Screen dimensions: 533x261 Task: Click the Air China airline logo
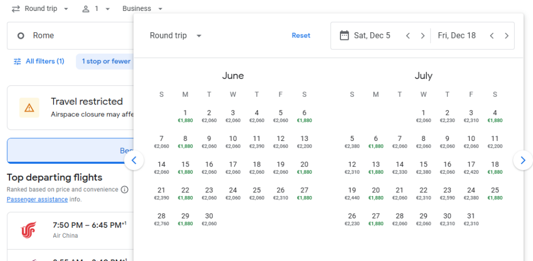point(28,230)
